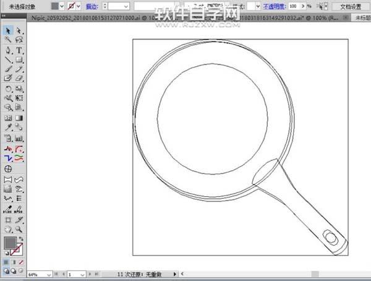Enable Draw Inside mode
371x281 pixels.
tap(21, 271)
